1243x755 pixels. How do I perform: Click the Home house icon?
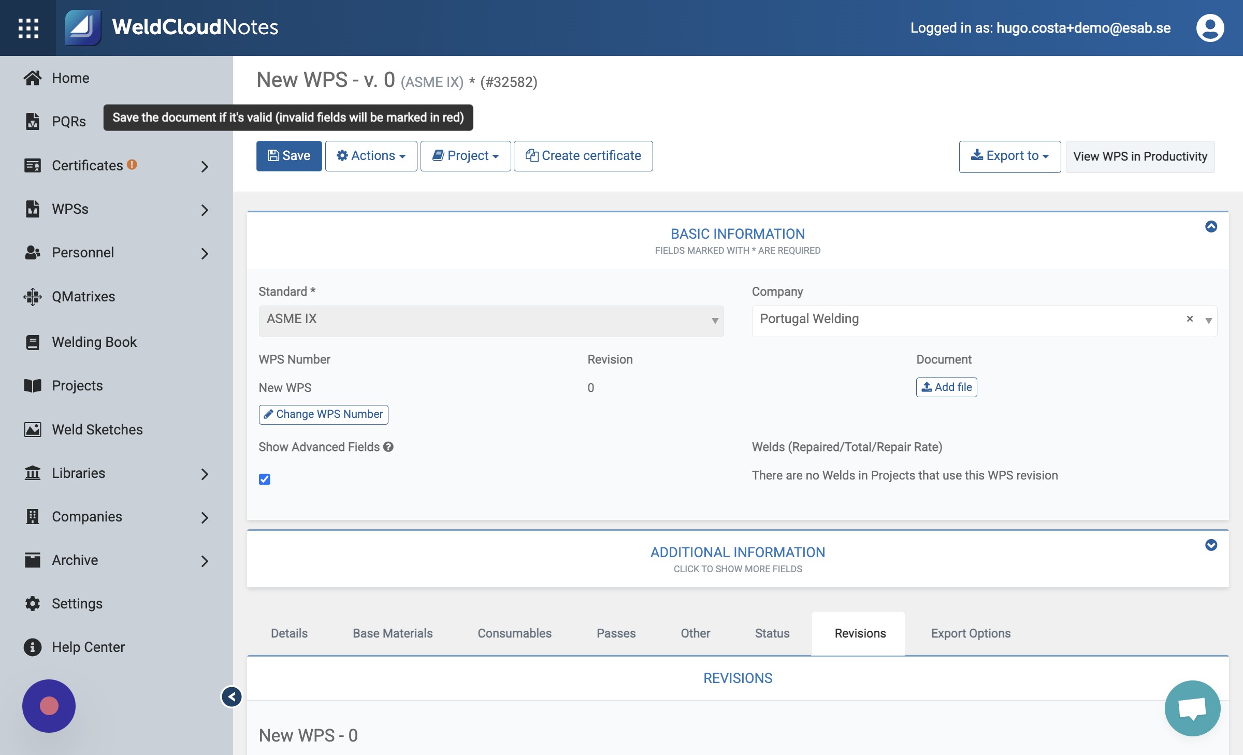32,78
